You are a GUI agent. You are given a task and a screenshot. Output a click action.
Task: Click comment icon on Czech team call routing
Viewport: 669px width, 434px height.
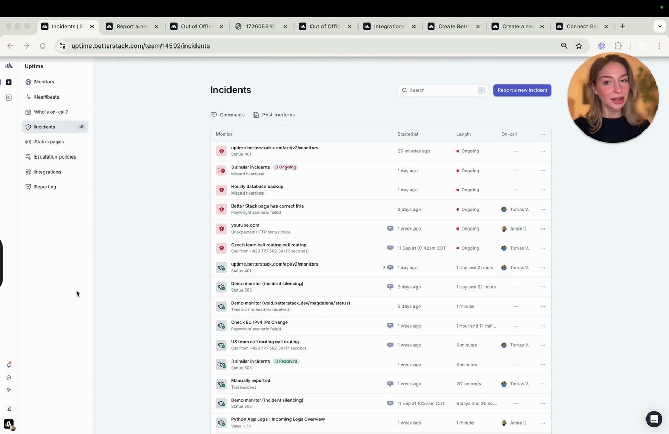tap(390, 248)
